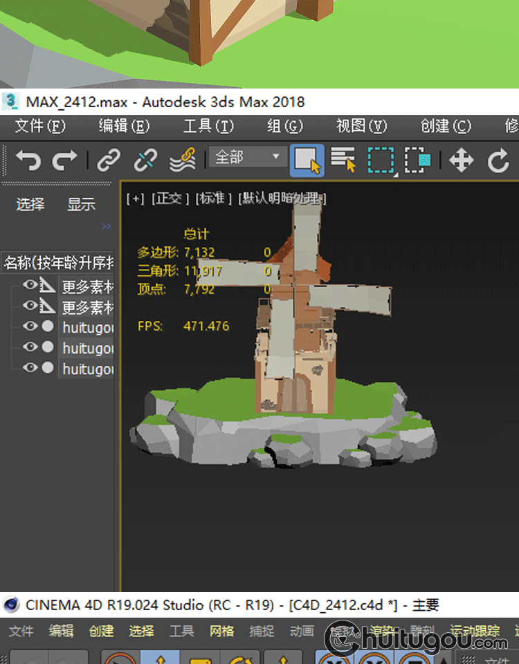519x664 pixels.
Task: Click the [正交] viewport view label
Action: 170,199
